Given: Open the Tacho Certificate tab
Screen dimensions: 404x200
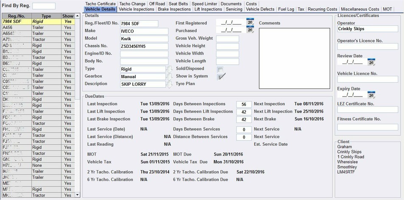Looking at the screenshot, I should pyautogui.click(x=101, y=4).
